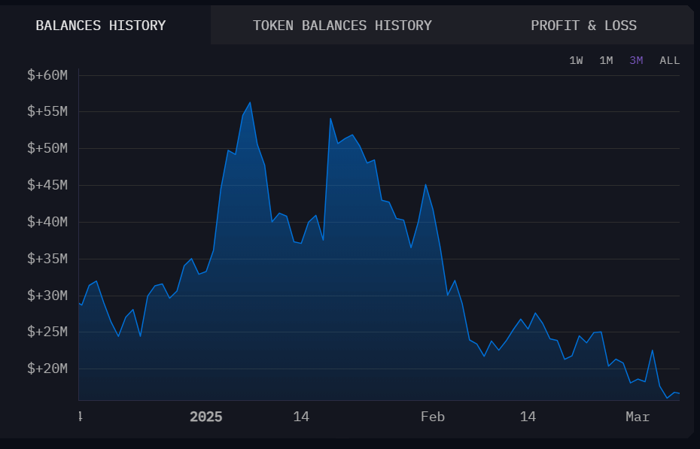
Task: Click the $+30M y-axis label
Action: click(47, 296)
